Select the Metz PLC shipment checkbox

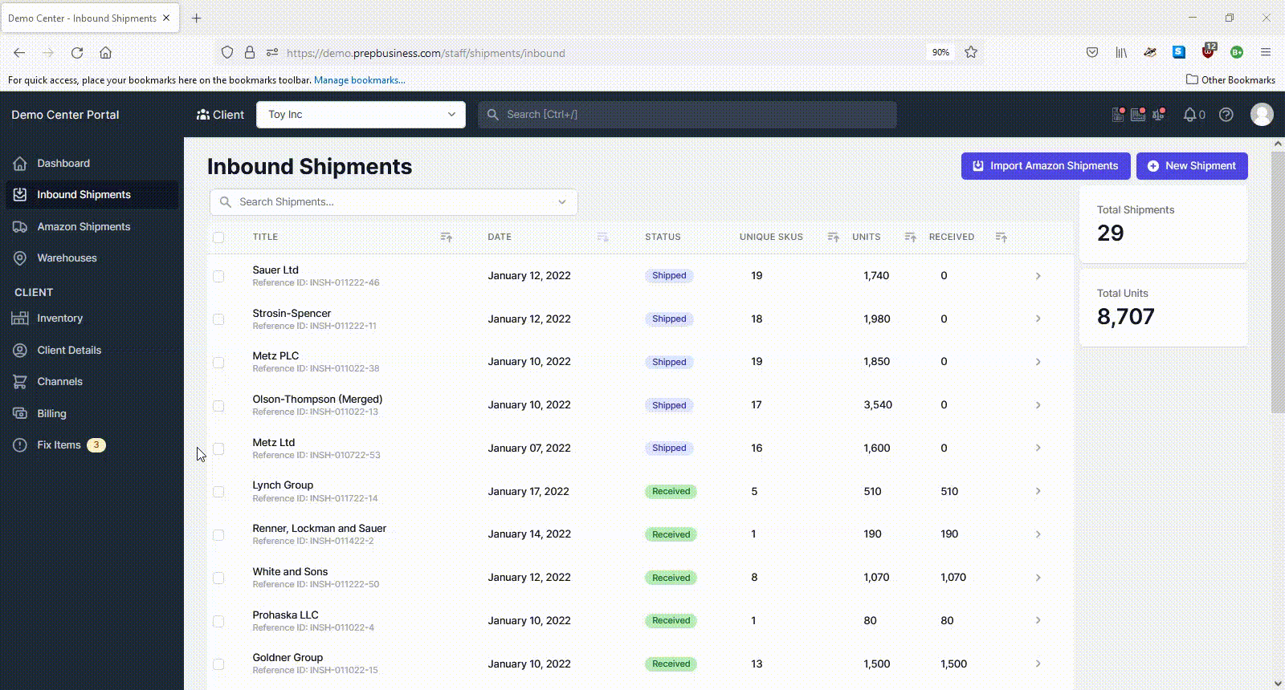click(x=218, y=363)
